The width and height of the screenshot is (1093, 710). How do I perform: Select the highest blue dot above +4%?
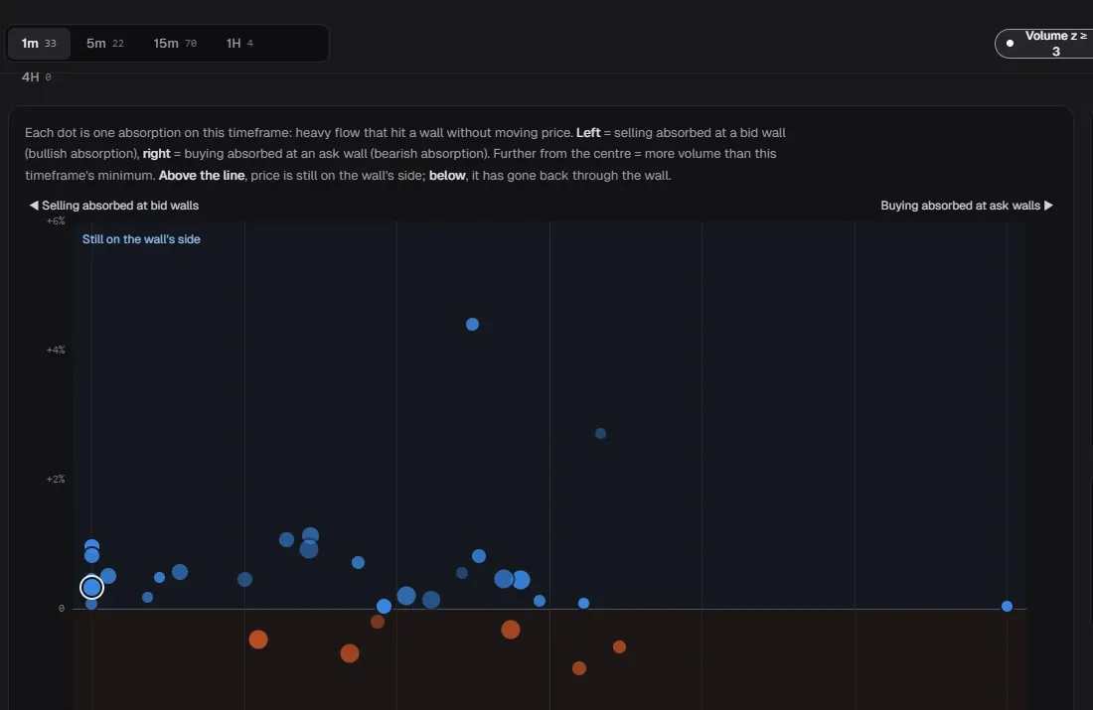(472, 324)
